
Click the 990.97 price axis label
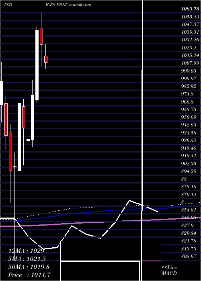coord(189,79)
